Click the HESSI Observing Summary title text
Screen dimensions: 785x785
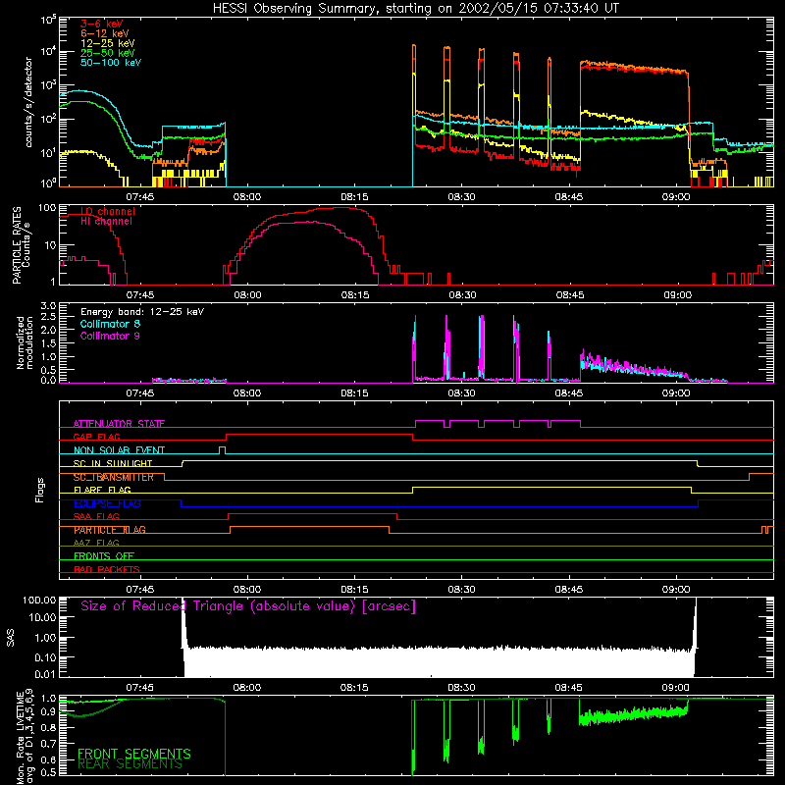(x=416, y=9)
